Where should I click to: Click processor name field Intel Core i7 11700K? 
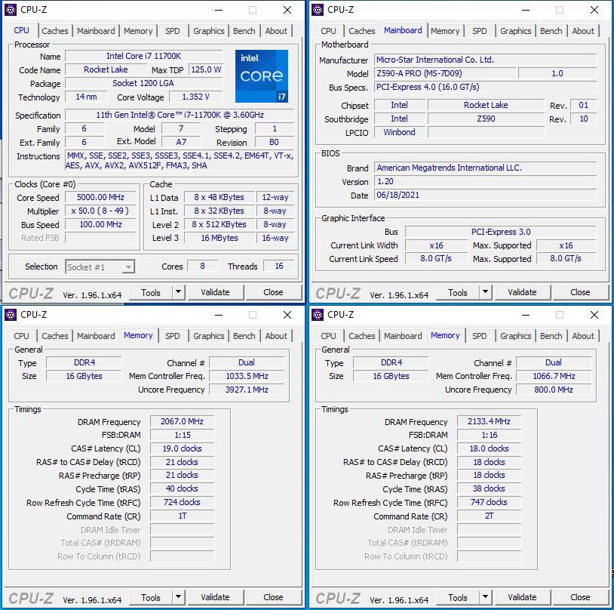(x=144, y=56)
